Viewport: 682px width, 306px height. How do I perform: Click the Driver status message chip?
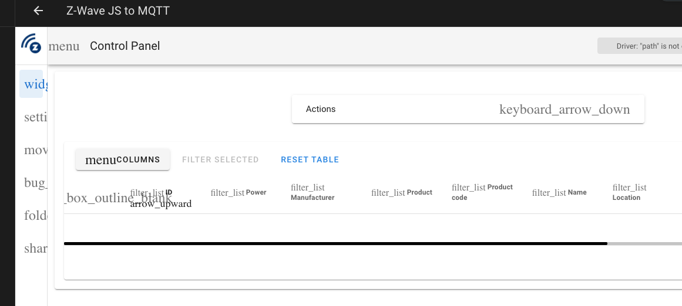(639, 46)
